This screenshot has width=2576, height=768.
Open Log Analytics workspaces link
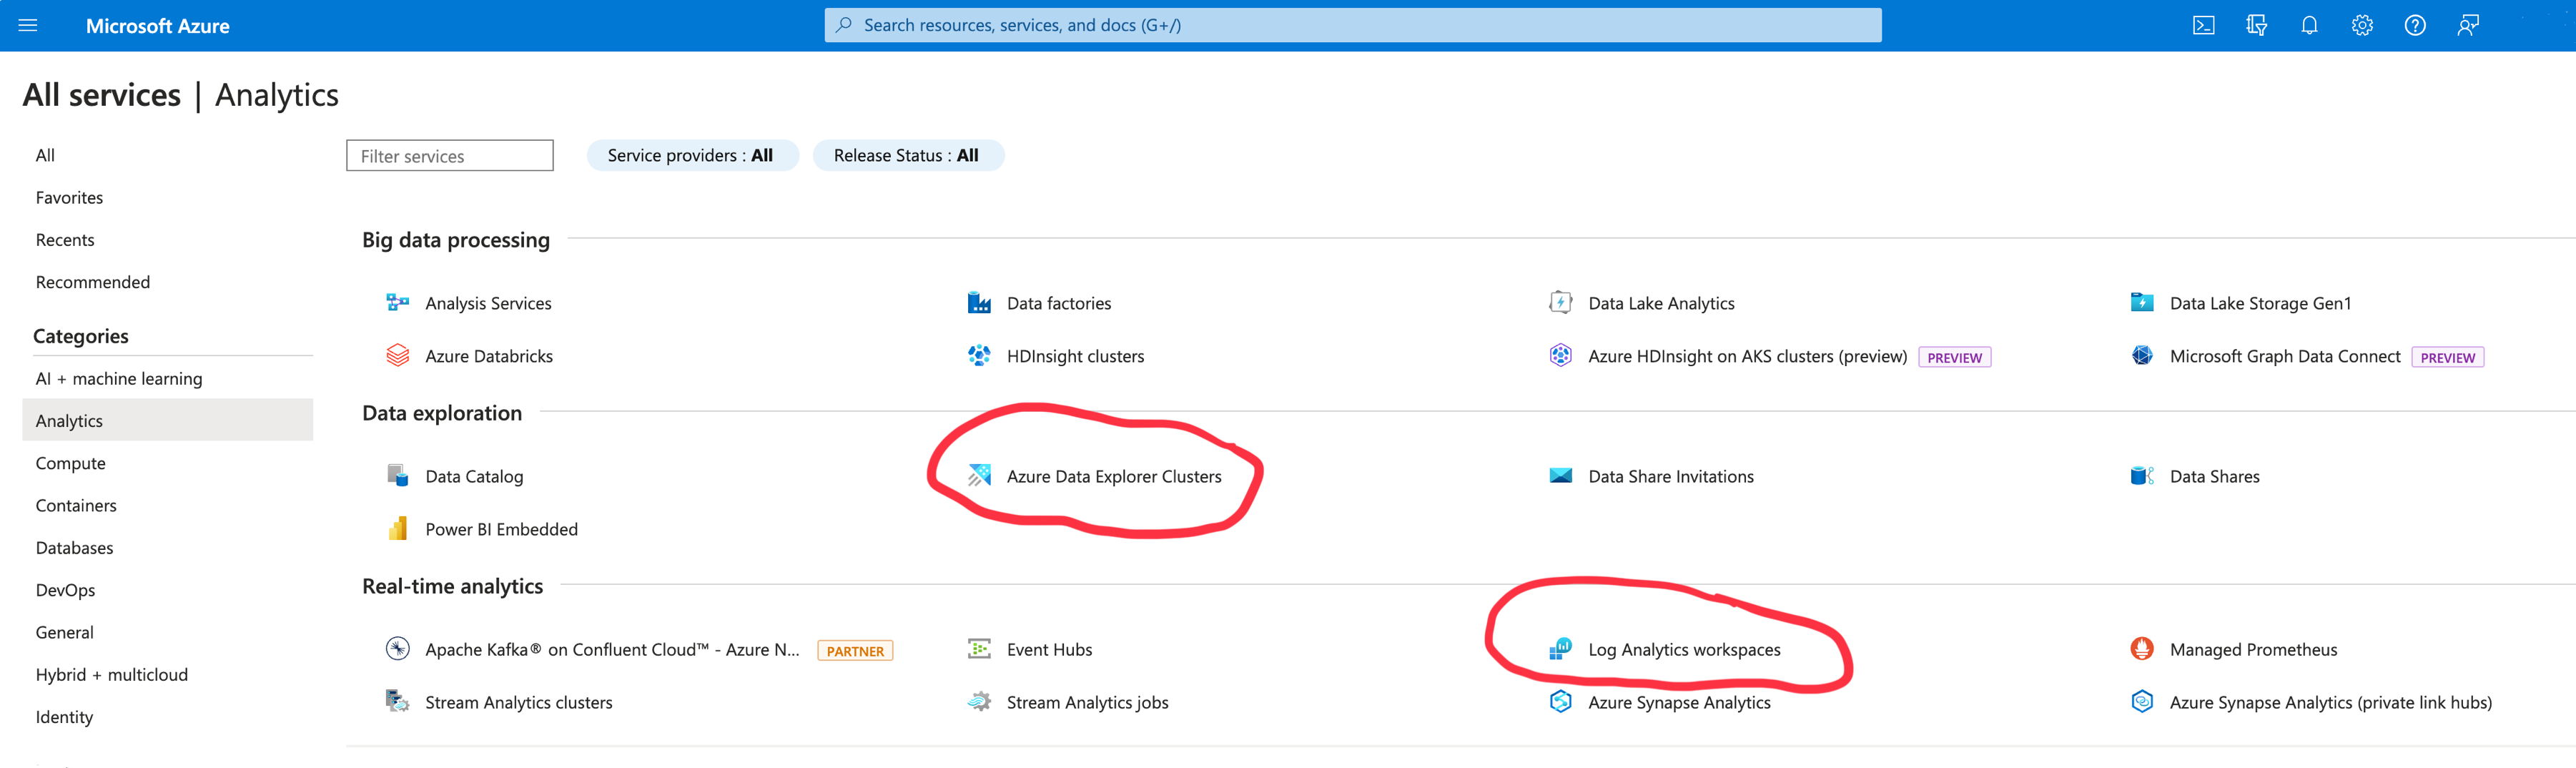tap(1684, 649)
